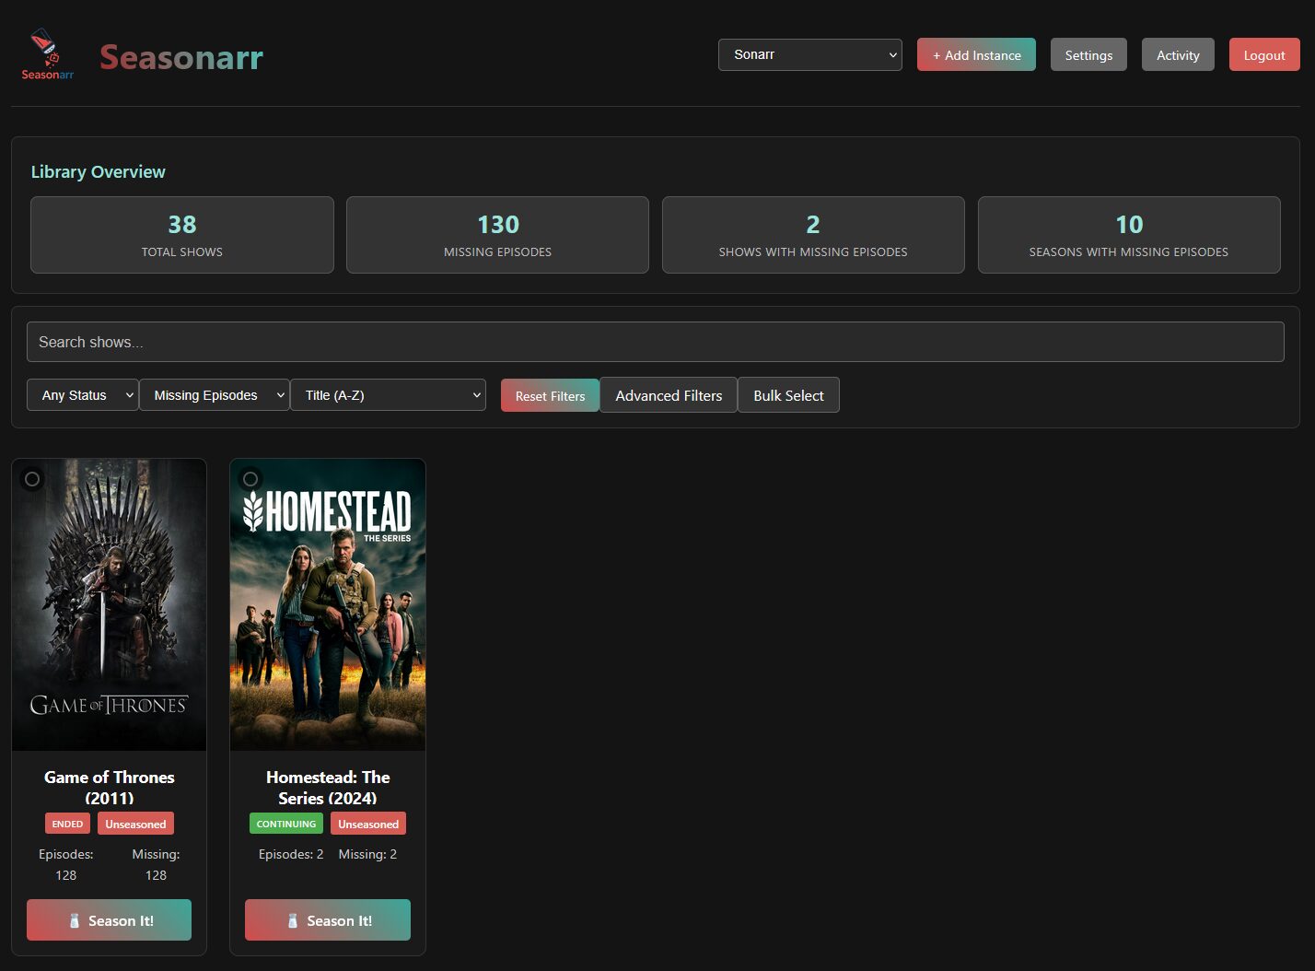Log out with the Logout button
This screenshot has height=971, width=1315.
(1264, 54)
